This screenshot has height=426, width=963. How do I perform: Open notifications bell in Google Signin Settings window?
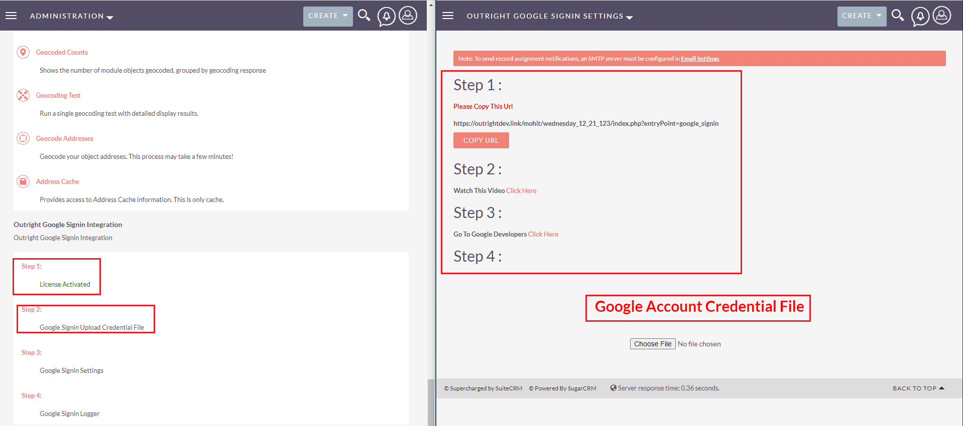click(920, 17)
